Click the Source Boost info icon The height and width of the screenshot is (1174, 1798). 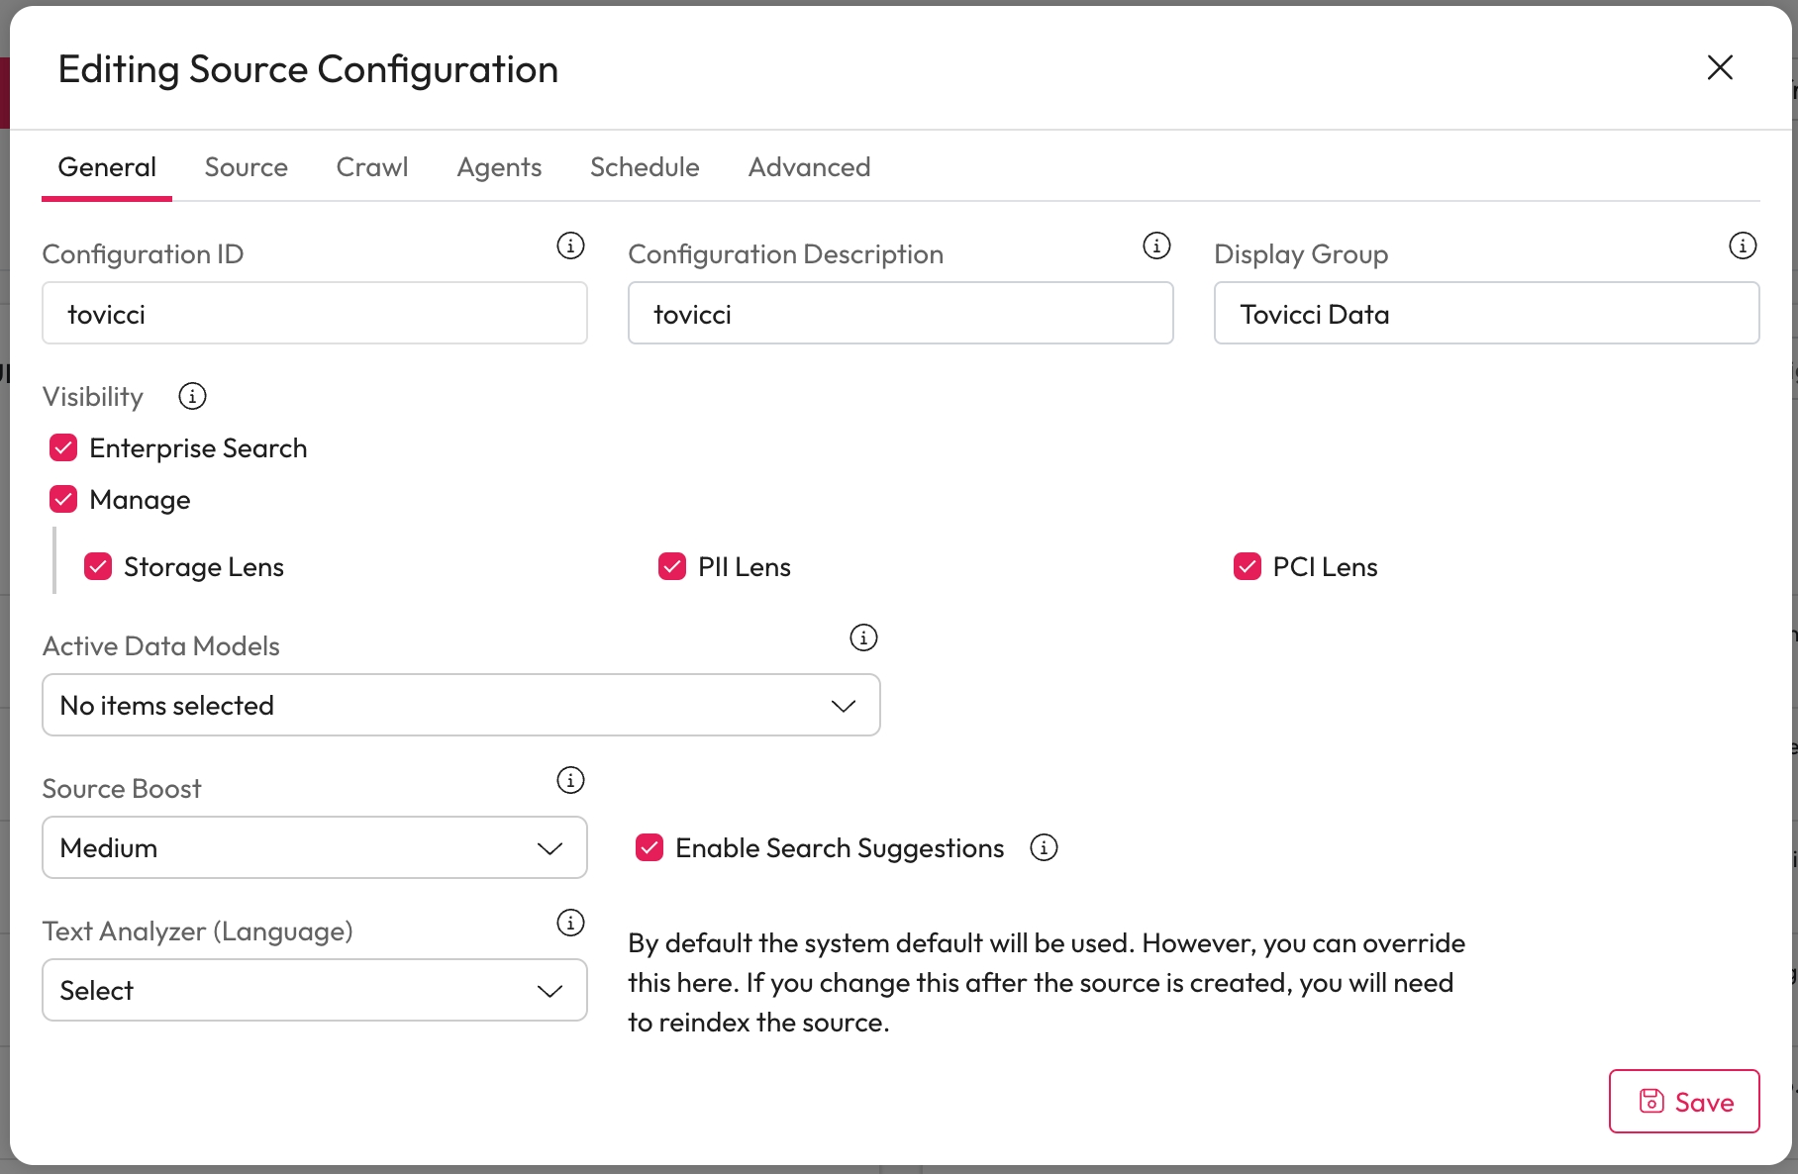pyautogui.click(x=570, y=780)
